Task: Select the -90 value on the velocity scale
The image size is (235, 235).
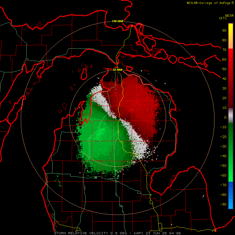Action: click(x=223, y=204)
